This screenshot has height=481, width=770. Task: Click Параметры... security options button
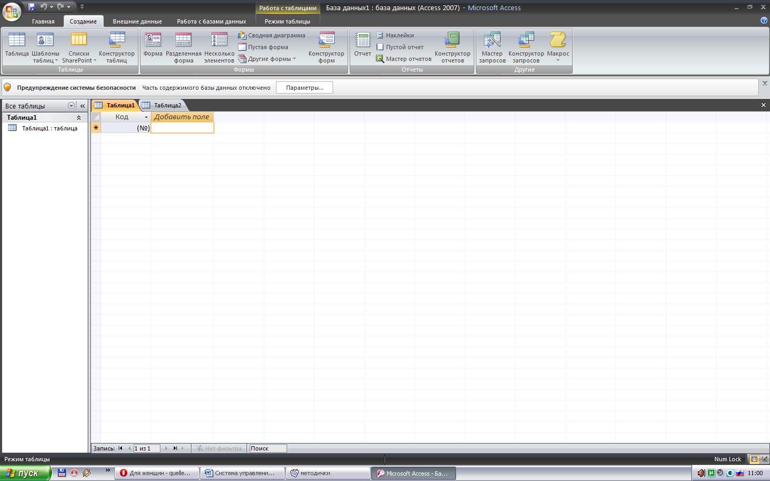point(304,88)
